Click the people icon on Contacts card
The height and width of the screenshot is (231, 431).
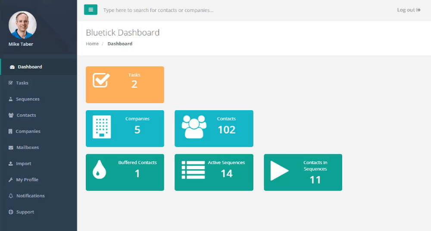(194, 127)
